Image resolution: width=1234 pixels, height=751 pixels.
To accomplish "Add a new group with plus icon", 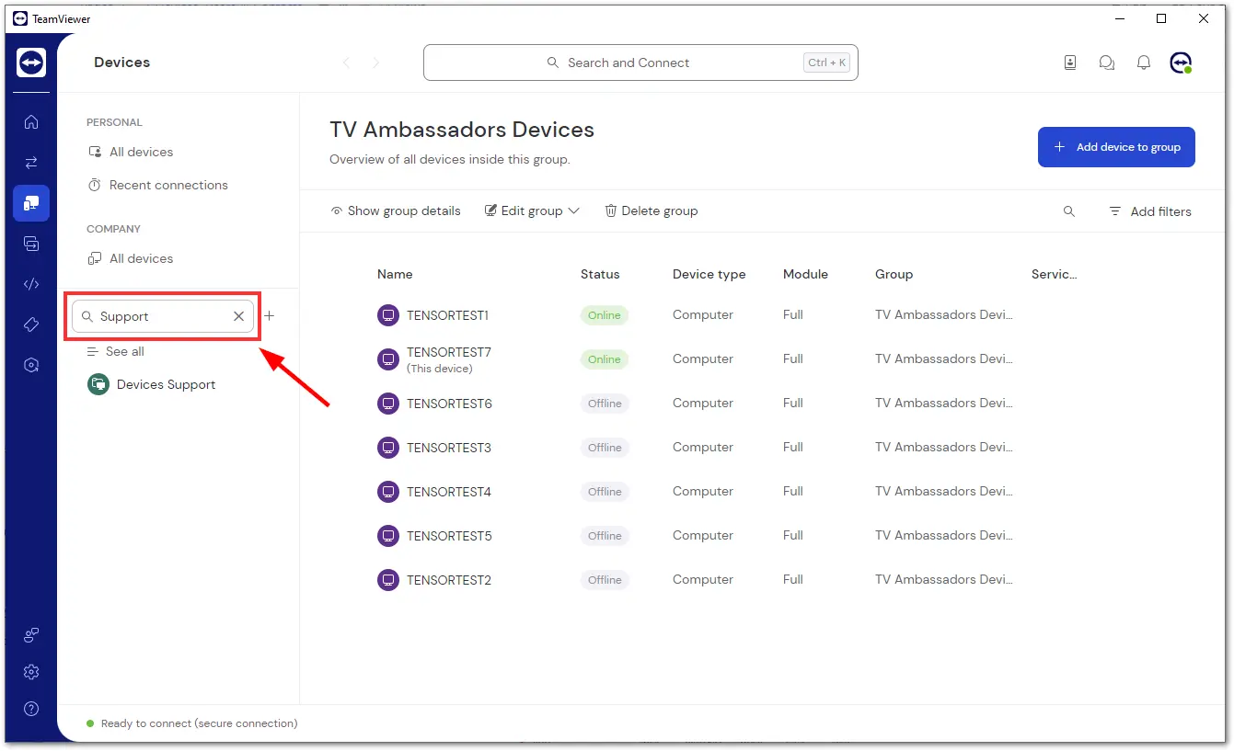I will 270,315.
